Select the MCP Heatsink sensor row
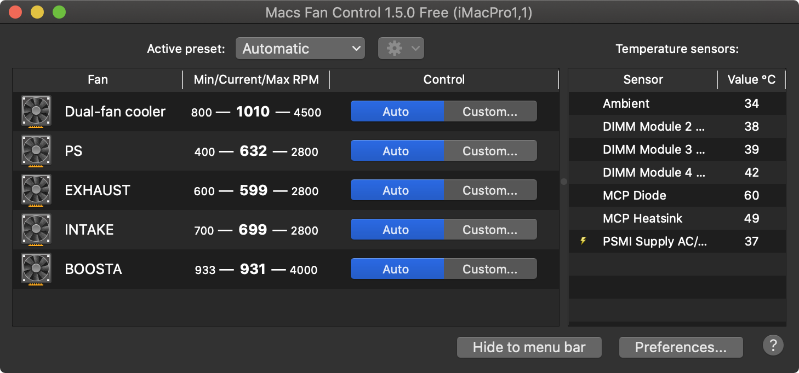Image resolution: width=799 pixels, height=373 pixels. [677, 218]
